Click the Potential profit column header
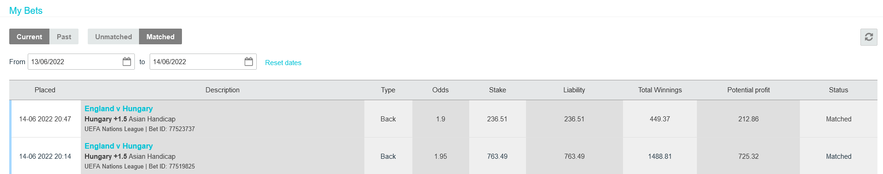Image resolution: width=883 pixels, height=174 pixels. [749, 90]
